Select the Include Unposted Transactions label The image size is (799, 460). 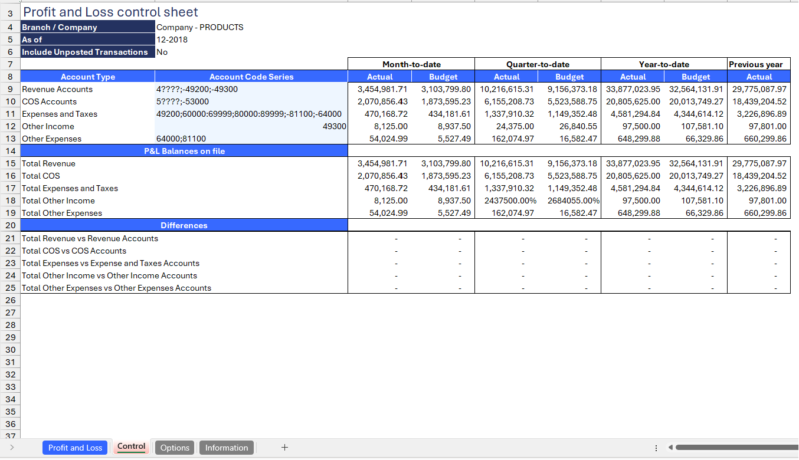point(88,52)
